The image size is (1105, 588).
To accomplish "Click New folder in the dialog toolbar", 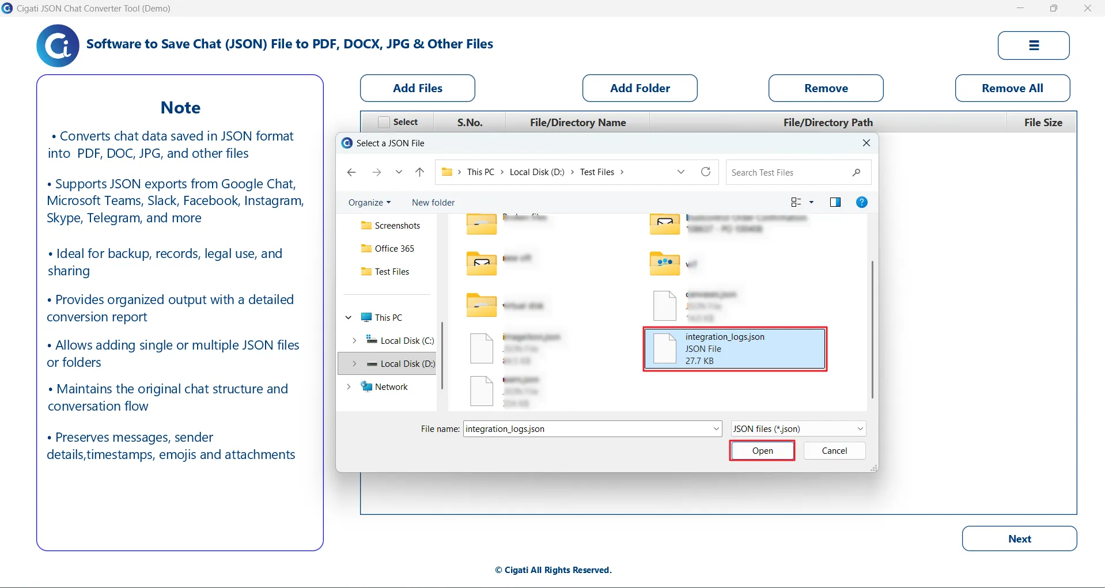I will click(x=433, y=203).
